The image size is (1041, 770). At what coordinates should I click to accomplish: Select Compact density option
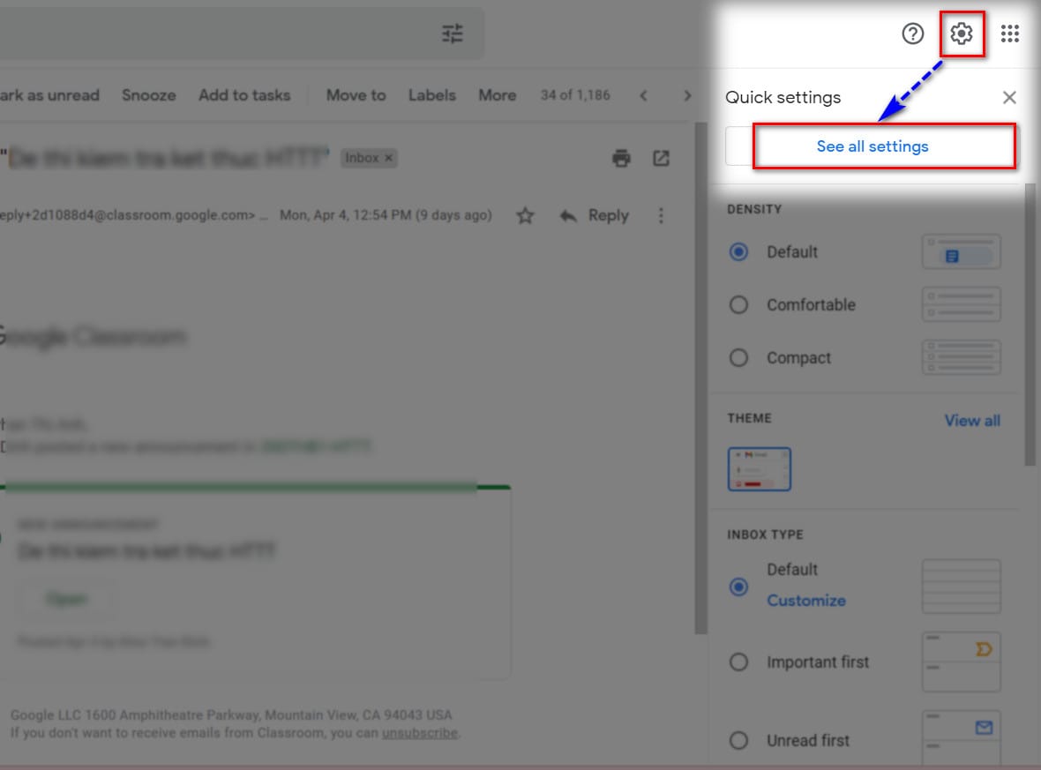[738, 358]
